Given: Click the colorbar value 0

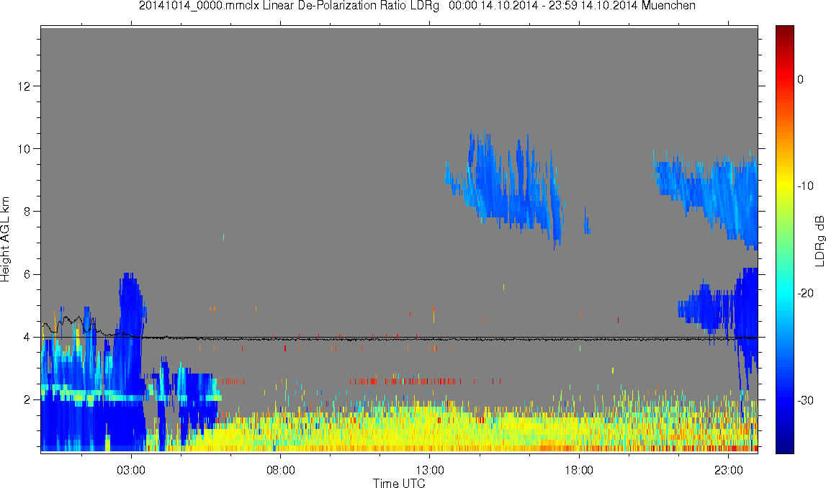Looking at the screenshot, I should 801,79.
